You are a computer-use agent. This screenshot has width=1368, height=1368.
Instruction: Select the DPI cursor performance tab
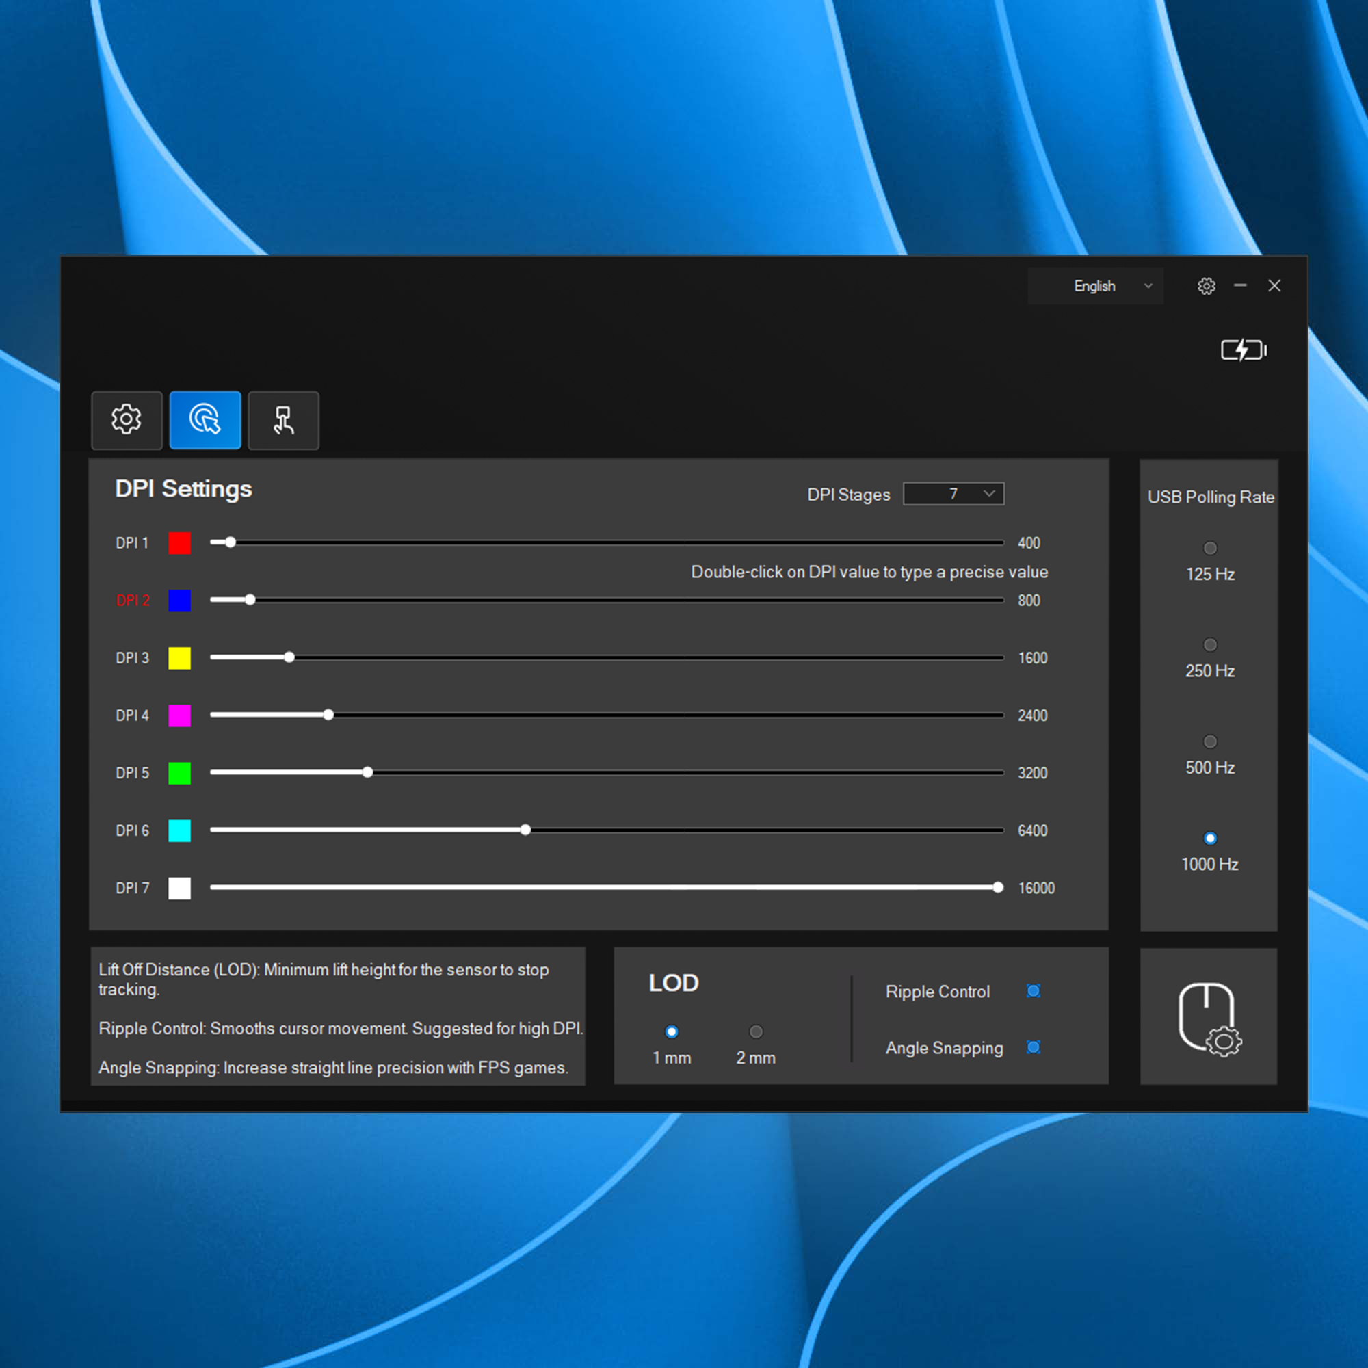205,420
